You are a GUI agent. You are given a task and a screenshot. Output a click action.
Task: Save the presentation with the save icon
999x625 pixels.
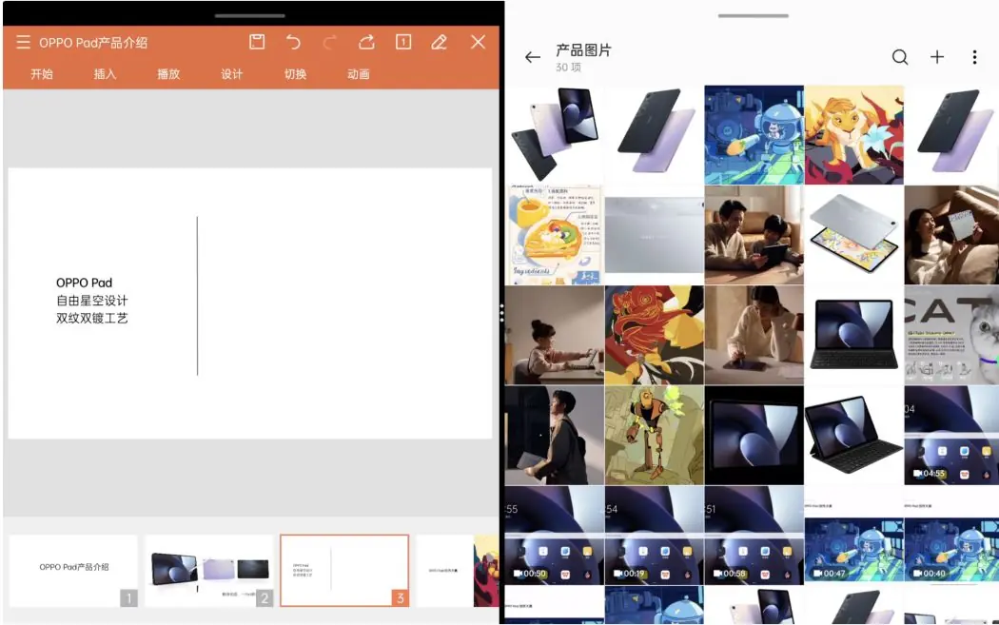tap(257, 42)
